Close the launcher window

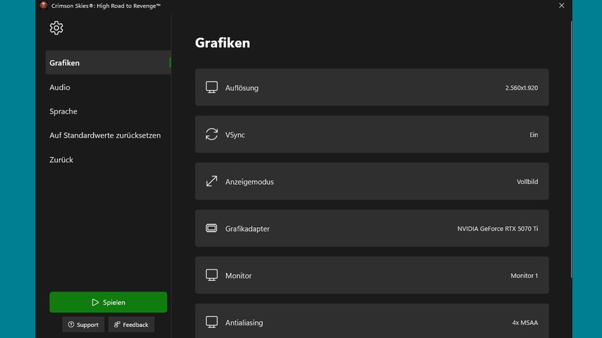562,6
